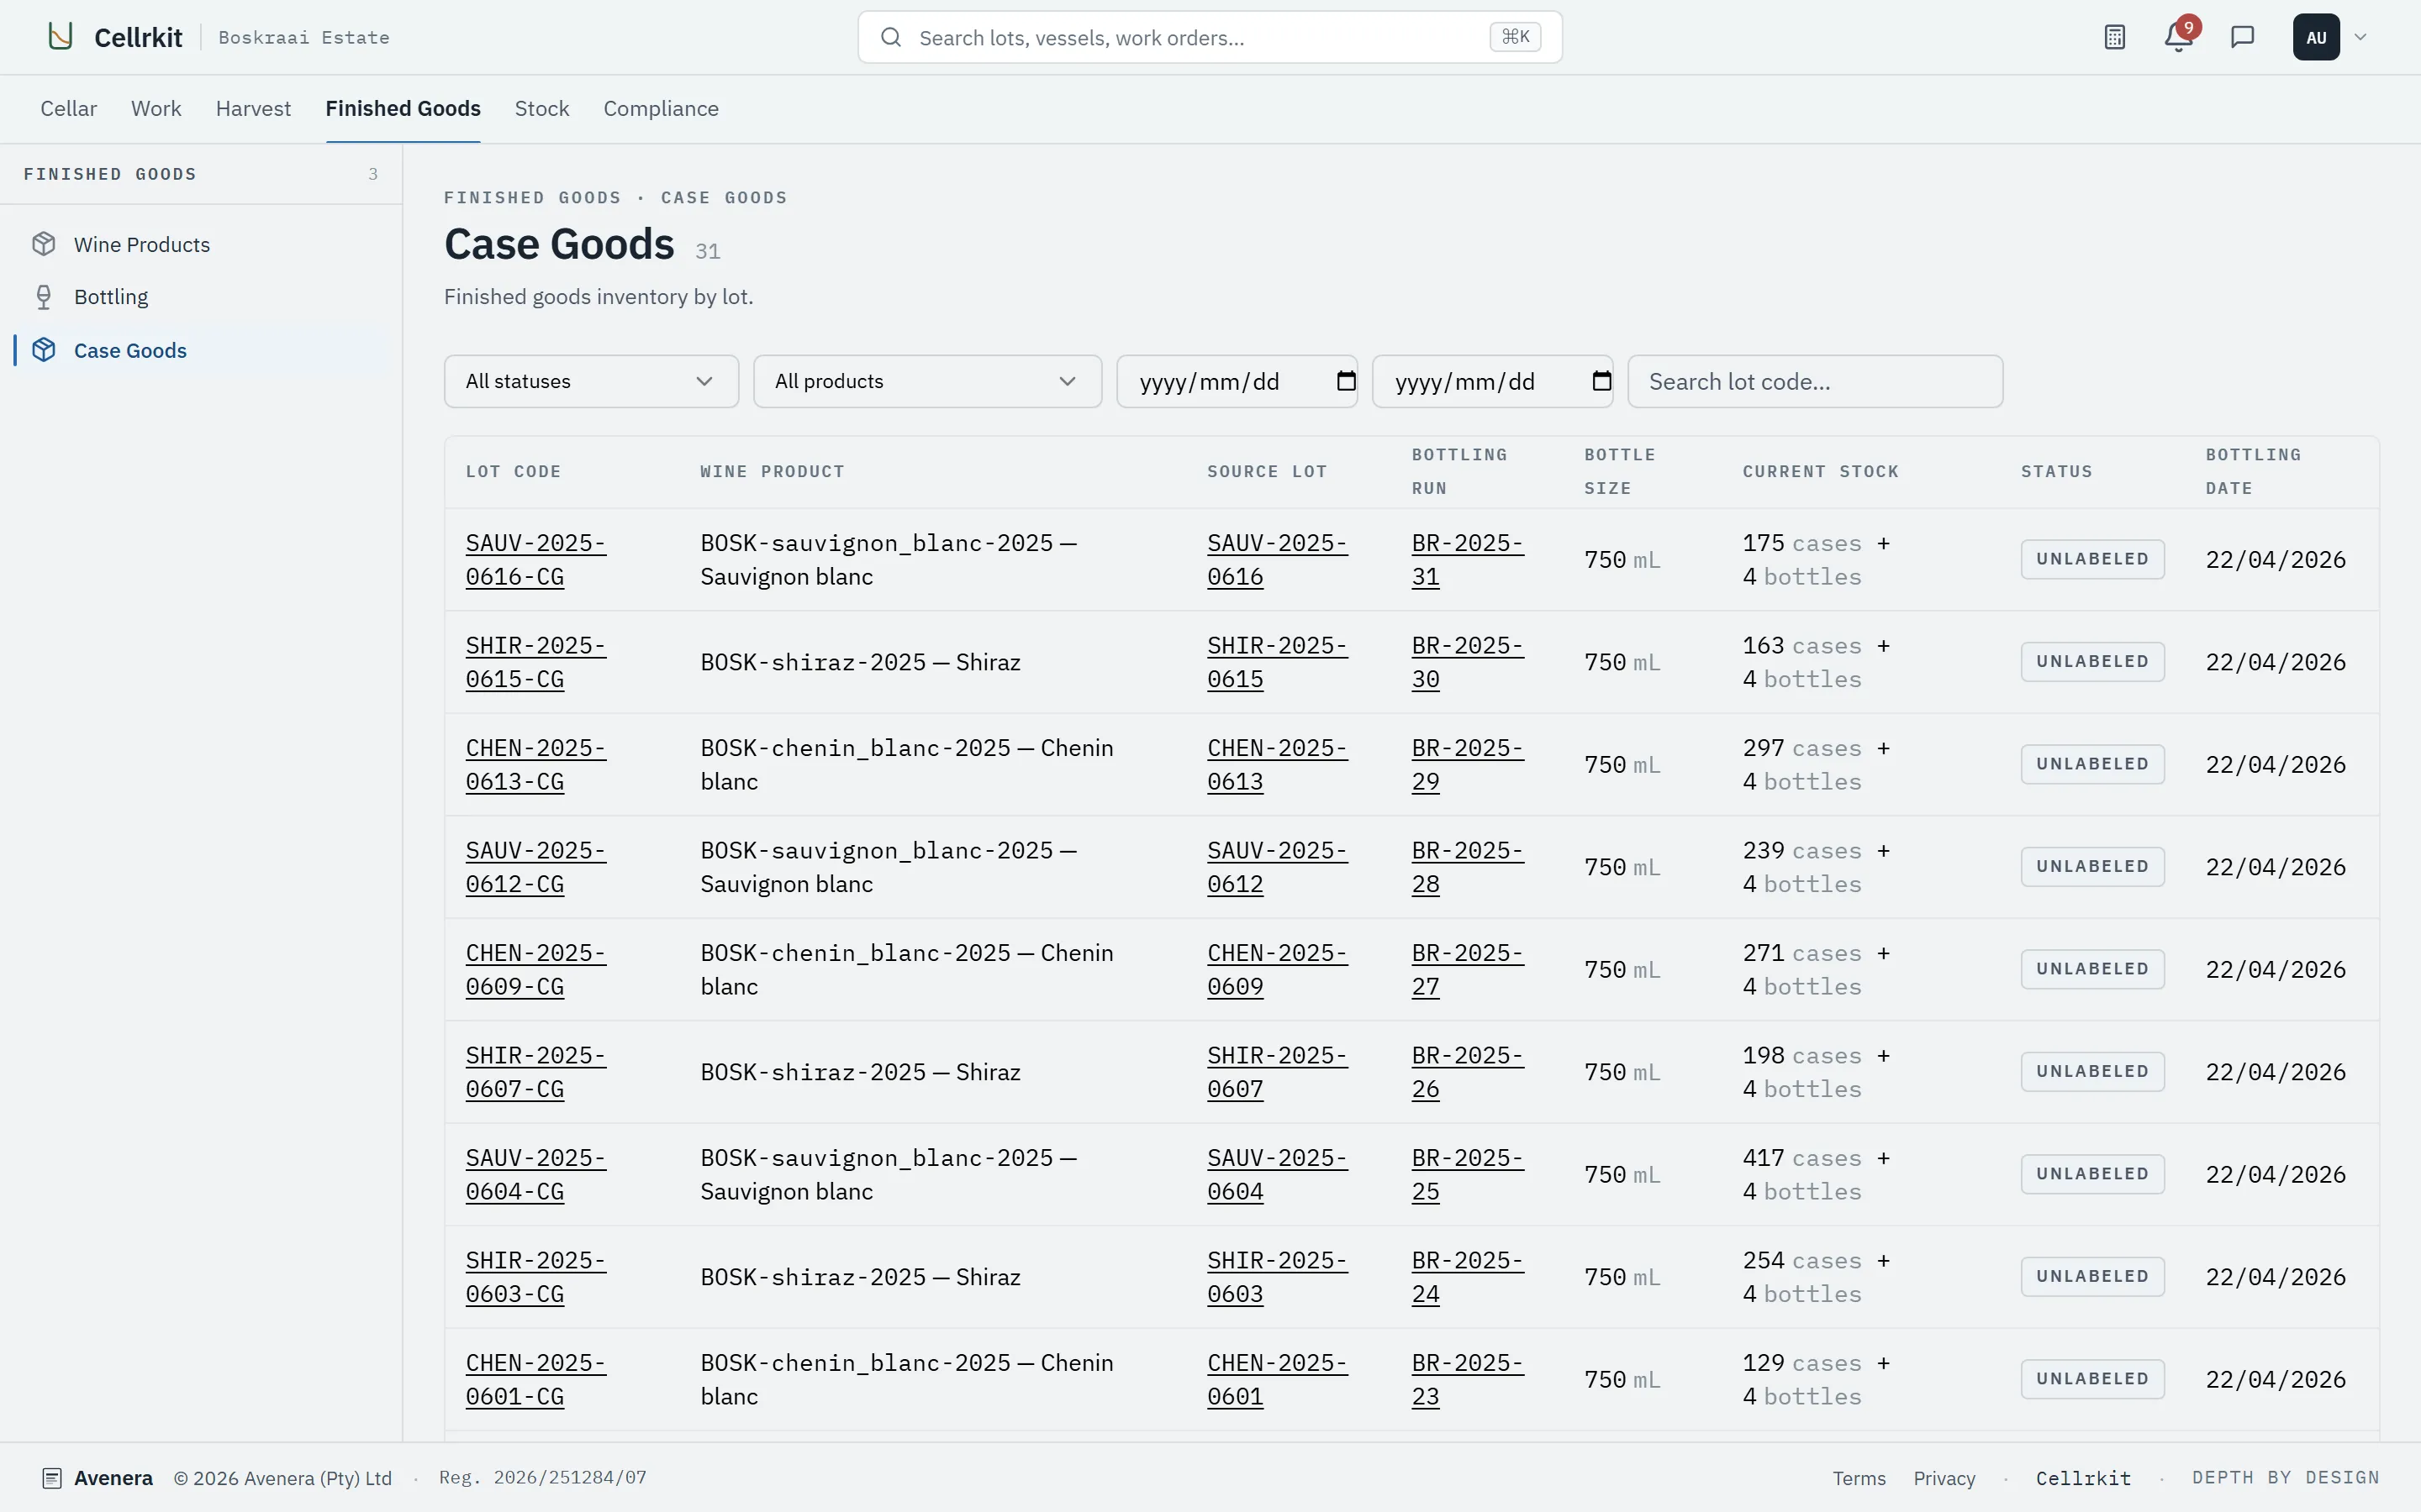This screenshot has height=1512, width=2421.
Task: Open lot SHIR-2025-0615-CG link
Action: click(x=535, y=662)
